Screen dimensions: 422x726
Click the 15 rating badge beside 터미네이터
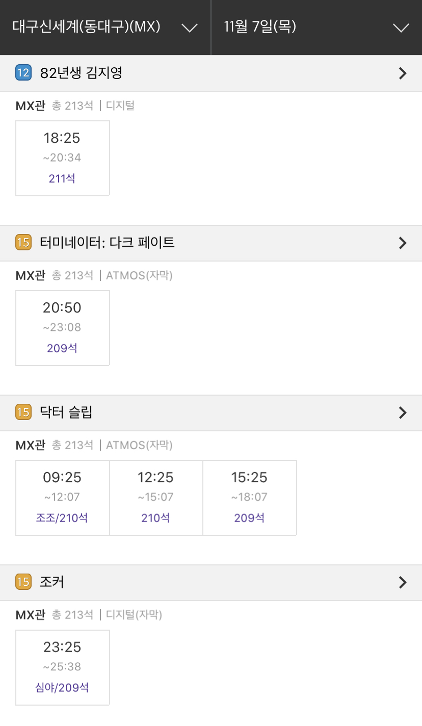23,243
